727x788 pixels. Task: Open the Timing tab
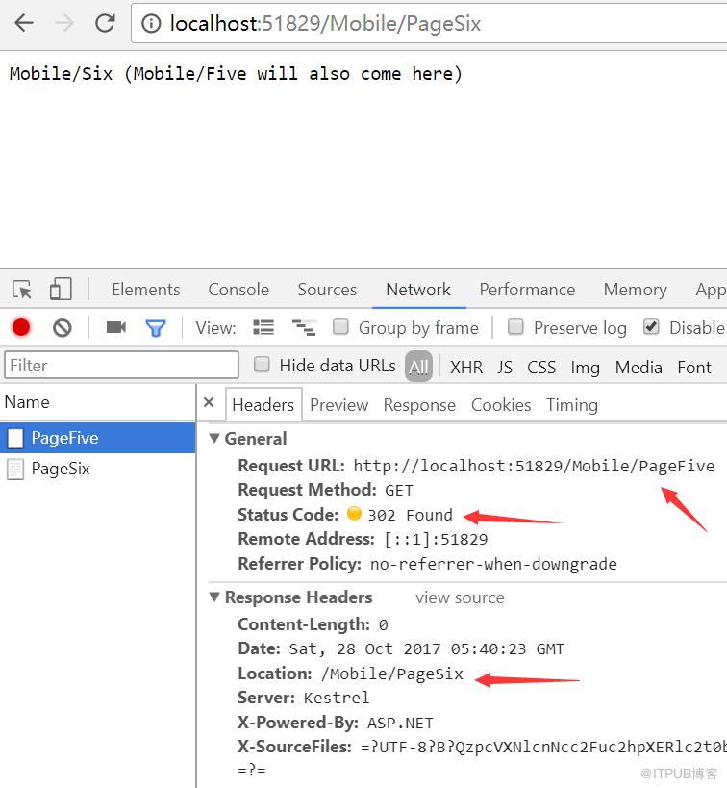click(572, 406)
